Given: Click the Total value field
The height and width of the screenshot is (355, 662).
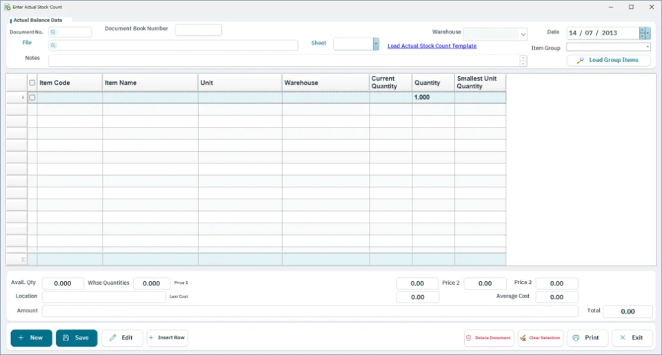Looking at the screenshot, I should (628, 312).
